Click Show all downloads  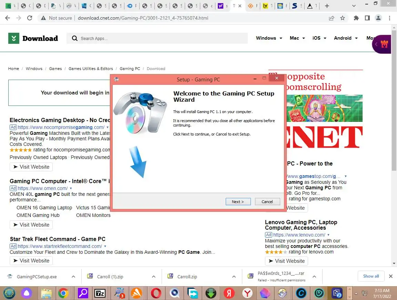tap(371, 276)
